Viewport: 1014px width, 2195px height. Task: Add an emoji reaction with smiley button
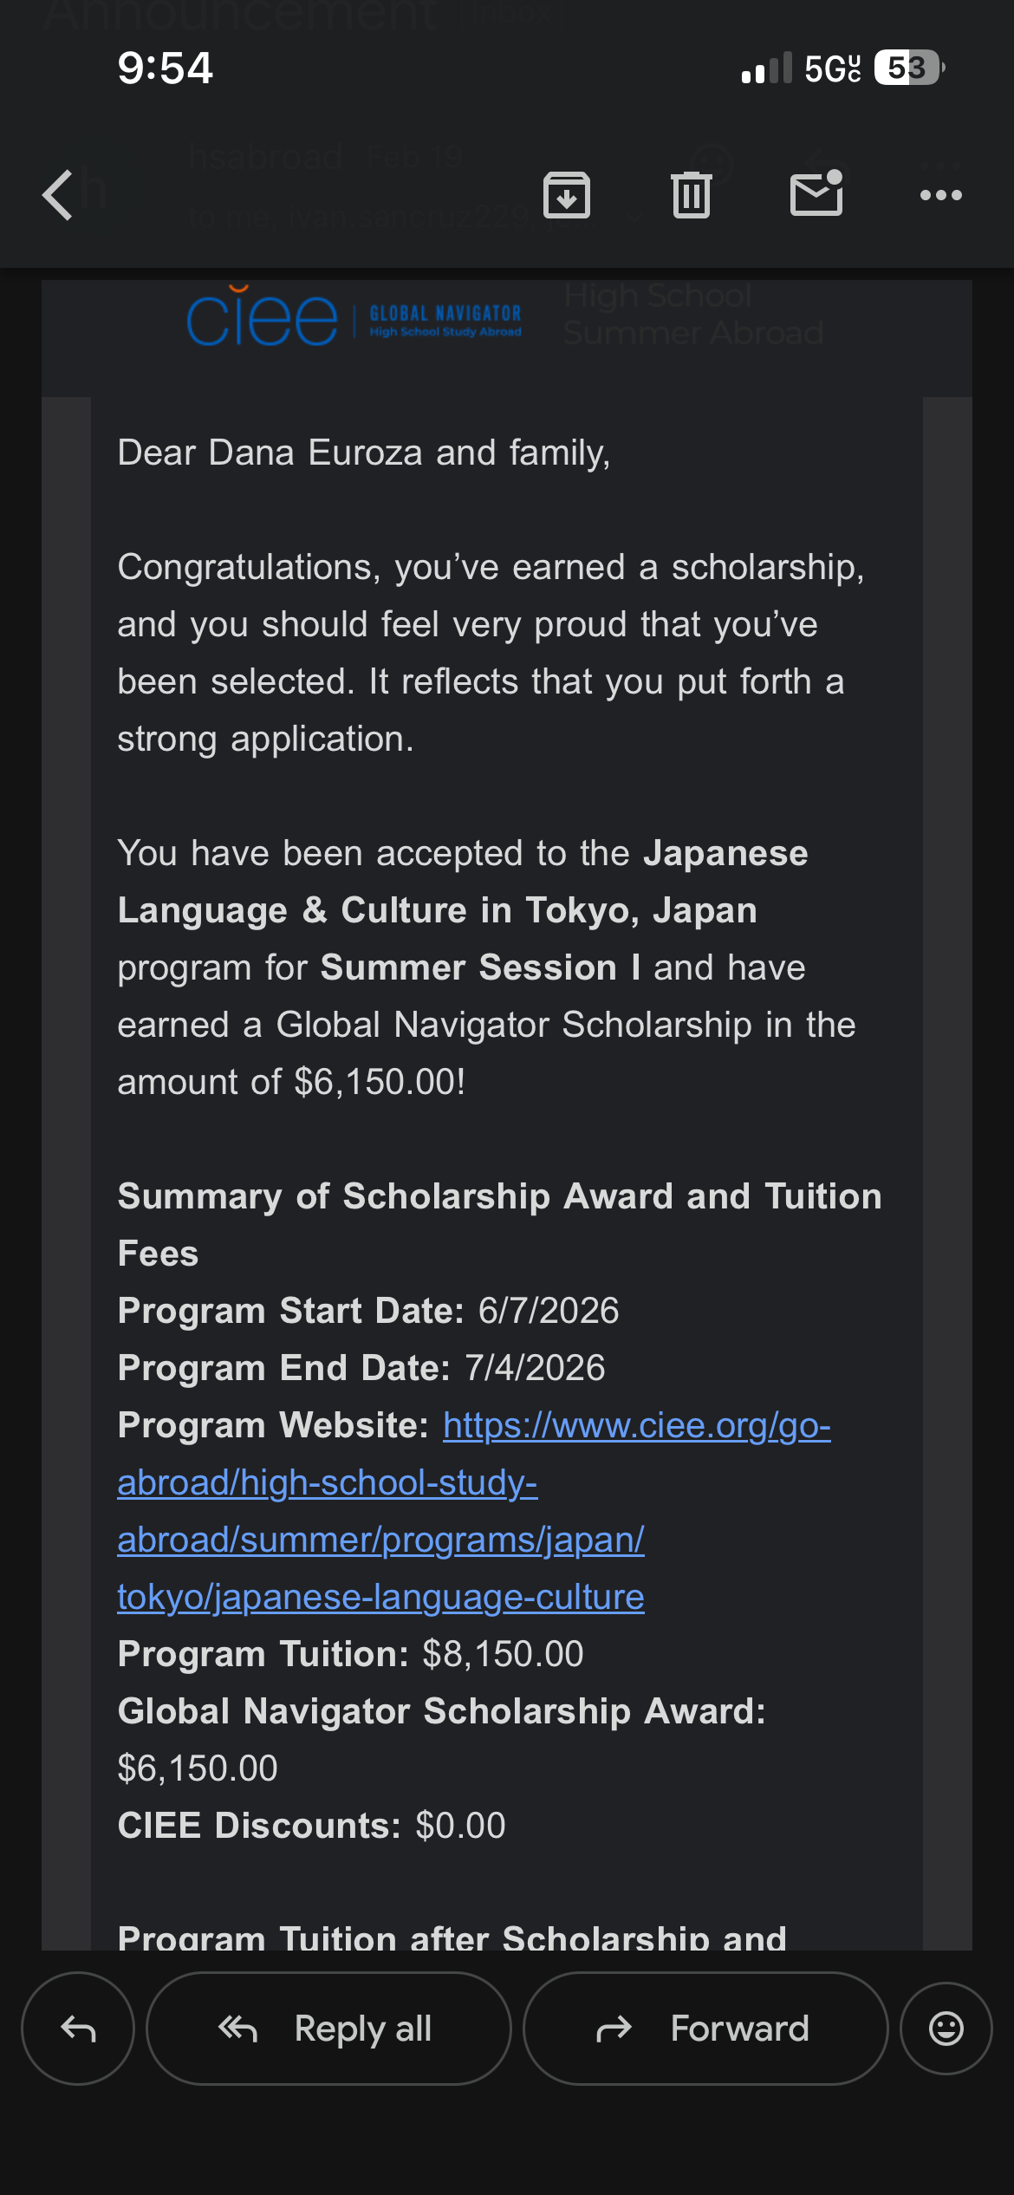click(x=946, y=2029)
